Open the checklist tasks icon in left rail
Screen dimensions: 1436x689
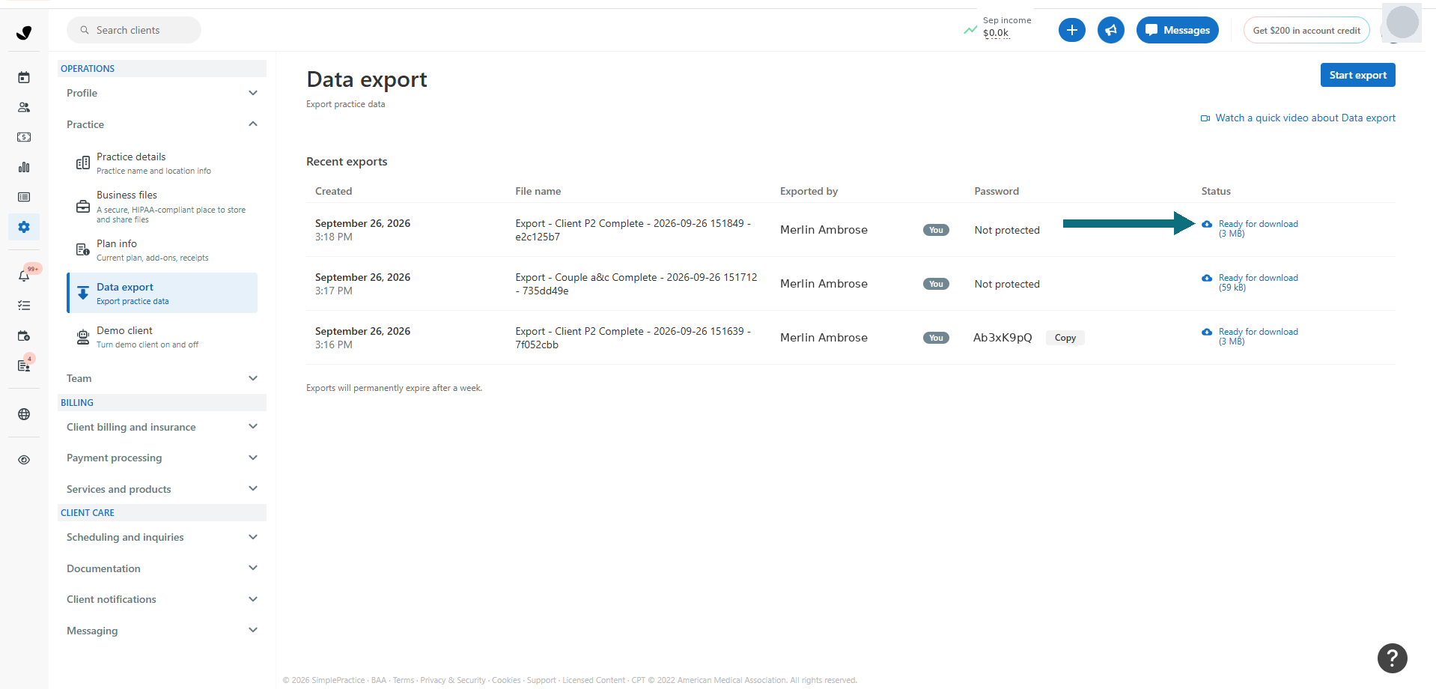pos(24,306)
